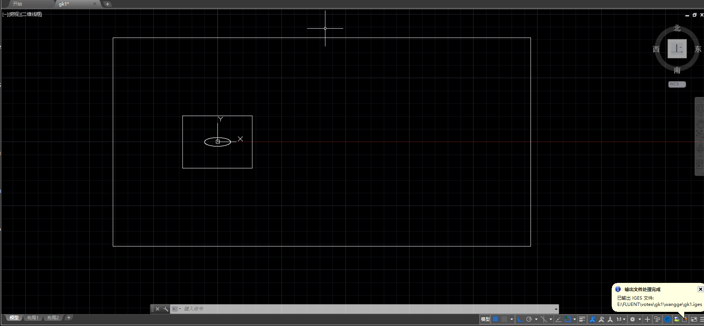Switch to the 布局2 layout tab
Viewport: 704px width, 326px height.
tap(53, 318)
